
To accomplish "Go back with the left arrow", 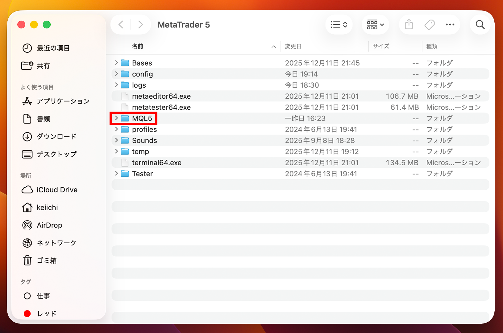I will (x=121, y=25).
